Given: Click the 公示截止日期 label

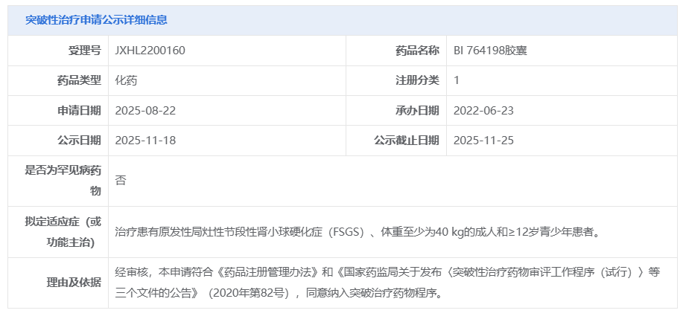Looking at the screenshot, I should [x=407, y=141].
